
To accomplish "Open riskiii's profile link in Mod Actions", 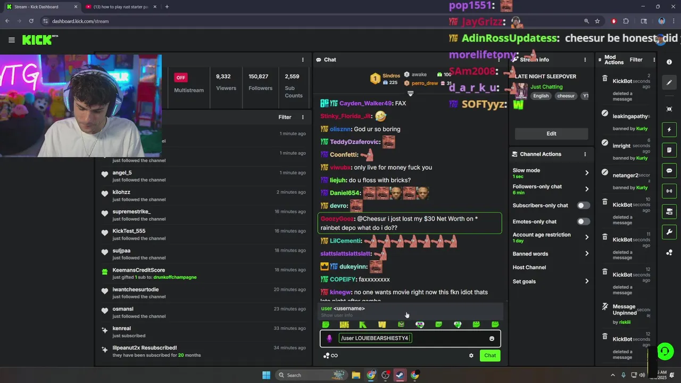I will pyautogui.click(x=625, y=322).
